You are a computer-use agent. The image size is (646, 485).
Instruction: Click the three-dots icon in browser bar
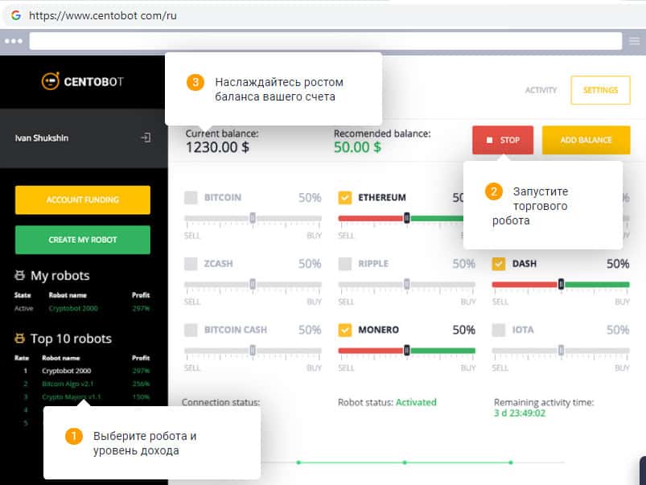[x=14, y=41]
